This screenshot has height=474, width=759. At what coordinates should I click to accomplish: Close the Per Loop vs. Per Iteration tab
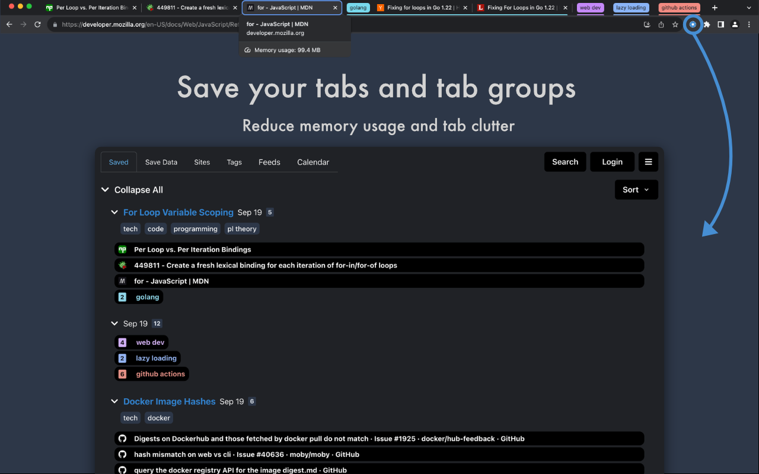point(135,8)
